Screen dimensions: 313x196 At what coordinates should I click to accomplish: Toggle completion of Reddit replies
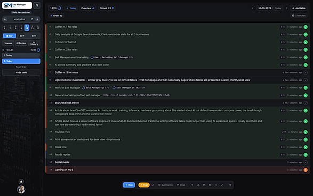click(x=306, y=155)
